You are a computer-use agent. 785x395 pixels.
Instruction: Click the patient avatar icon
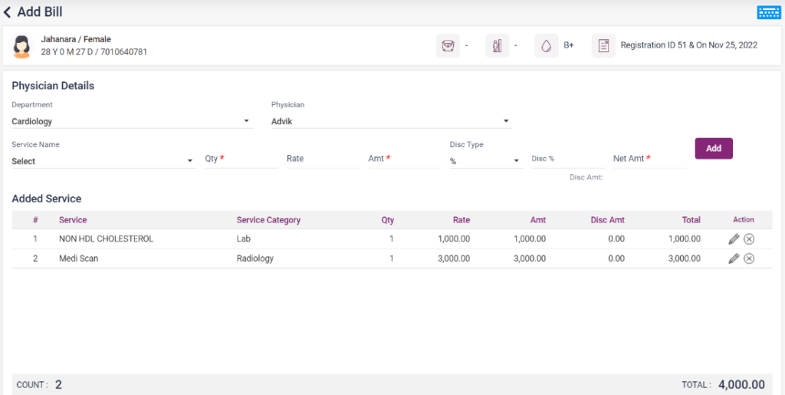pos(22,46)
